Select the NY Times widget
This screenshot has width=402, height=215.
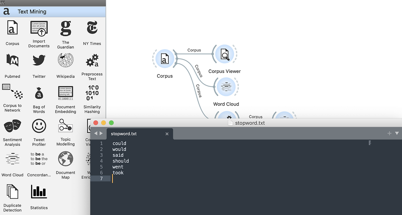pyautogui.click(x=92, y=33)
